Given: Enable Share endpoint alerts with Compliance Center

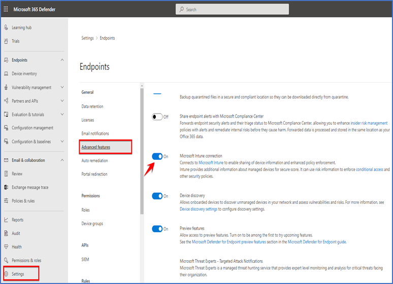Looking at the screenshot, I should [157, 117].
